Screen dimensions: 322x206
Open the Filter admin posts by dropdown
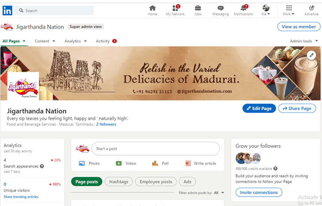201,193
